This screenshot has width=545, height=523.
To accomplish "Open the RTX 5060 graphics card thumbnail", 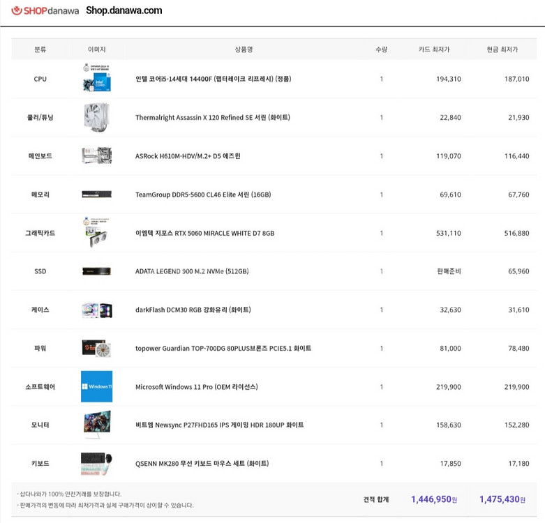I will 96,232.
